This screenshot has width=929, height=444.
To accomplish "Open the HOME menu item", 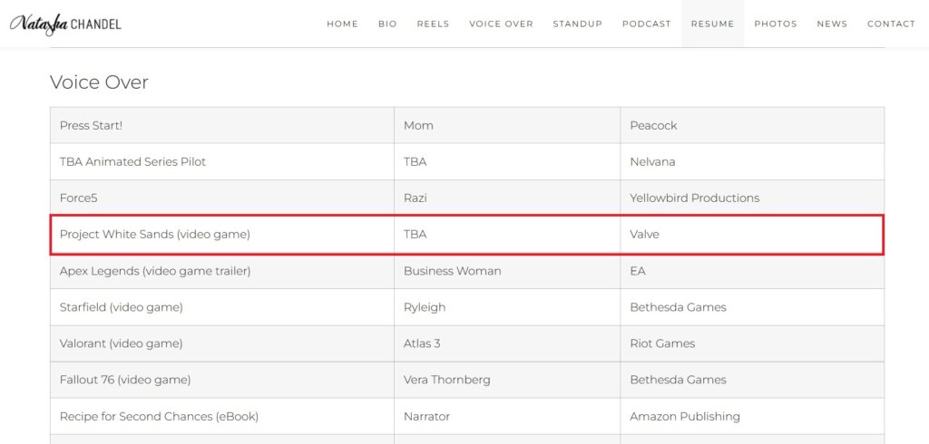I will tap(342, 24).
